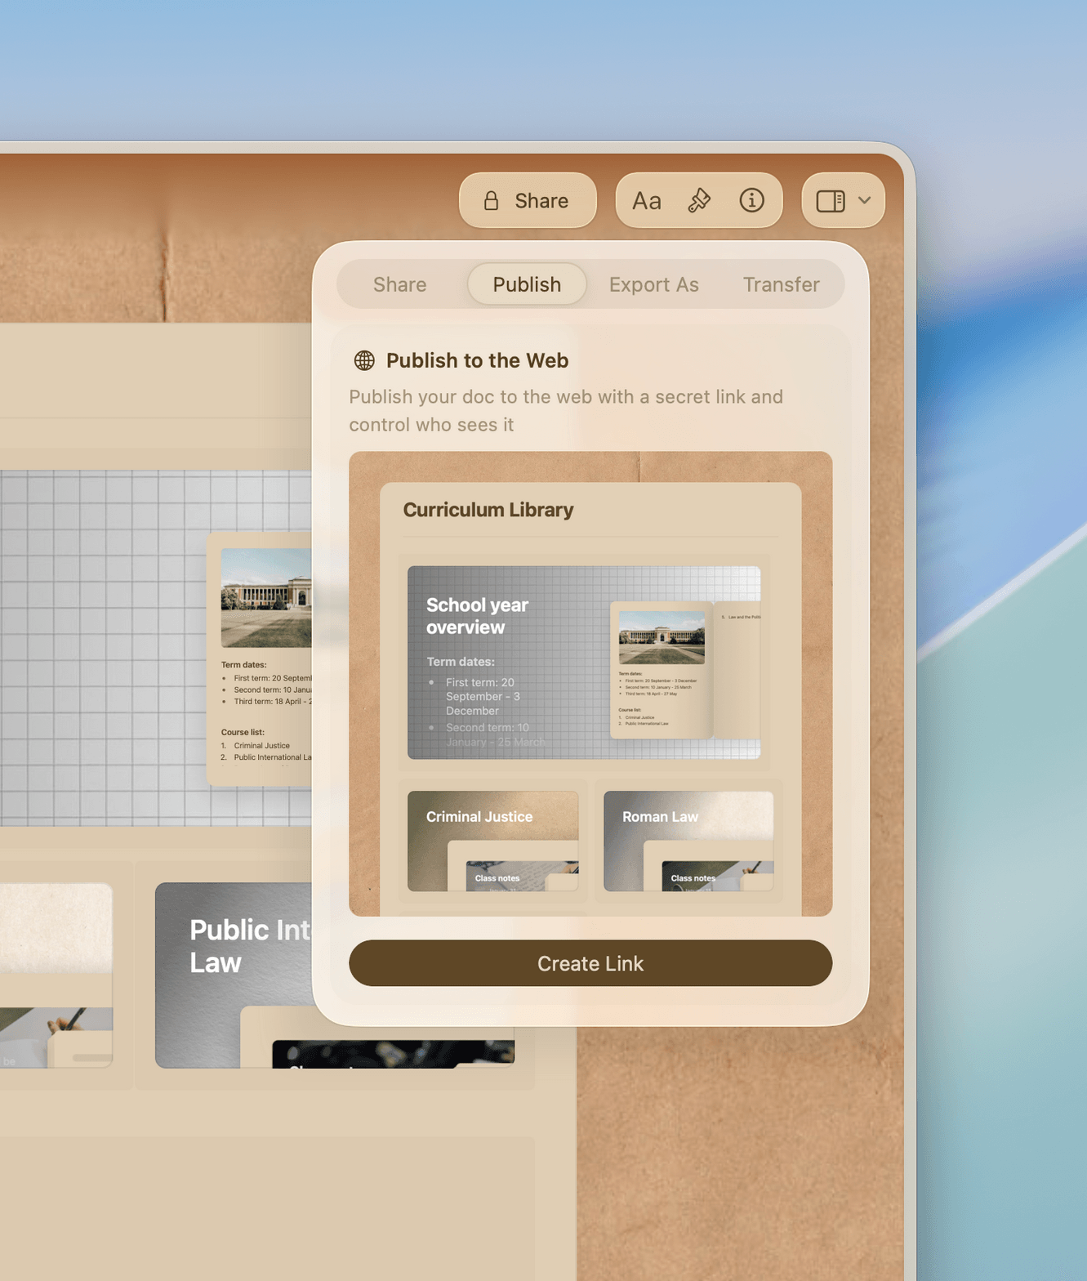Open the Aa text formatting options
This screenshot has width=1087, height=1281.
tap(646, 201)
